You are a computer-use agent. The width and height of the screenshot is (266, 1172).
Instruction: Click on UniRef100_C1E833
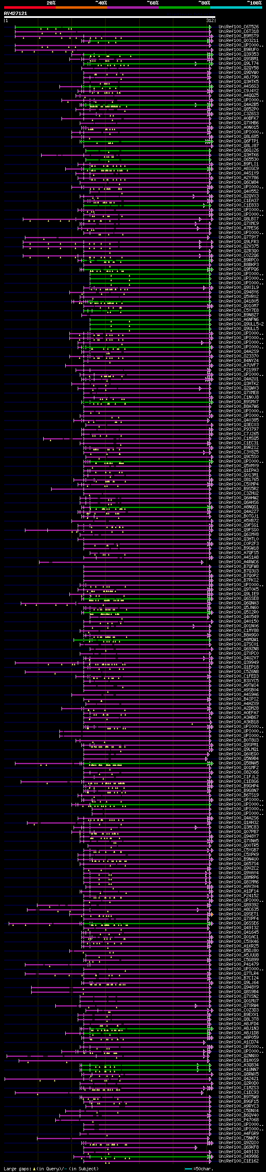pos(239,206)
